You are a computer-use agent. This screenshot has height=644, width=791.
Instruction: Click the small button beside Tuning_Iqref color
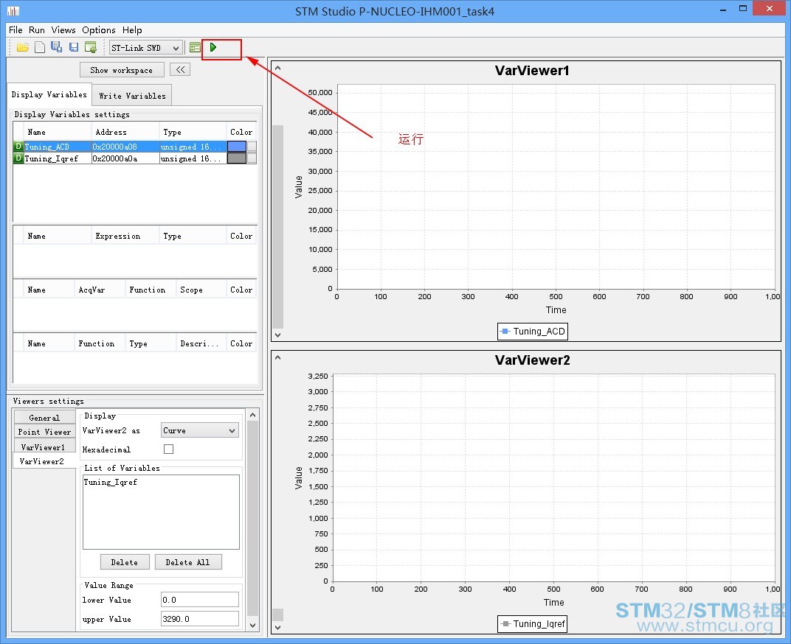point(252,158)
